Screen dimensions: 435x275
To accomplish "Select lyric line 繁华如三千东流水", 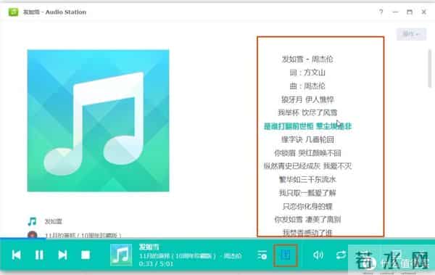I will [x=307, y=179].
